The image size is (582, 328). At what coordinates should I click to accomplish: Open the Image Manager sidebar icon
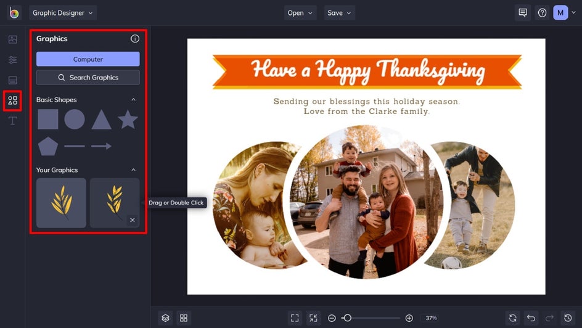coord(12,39)
